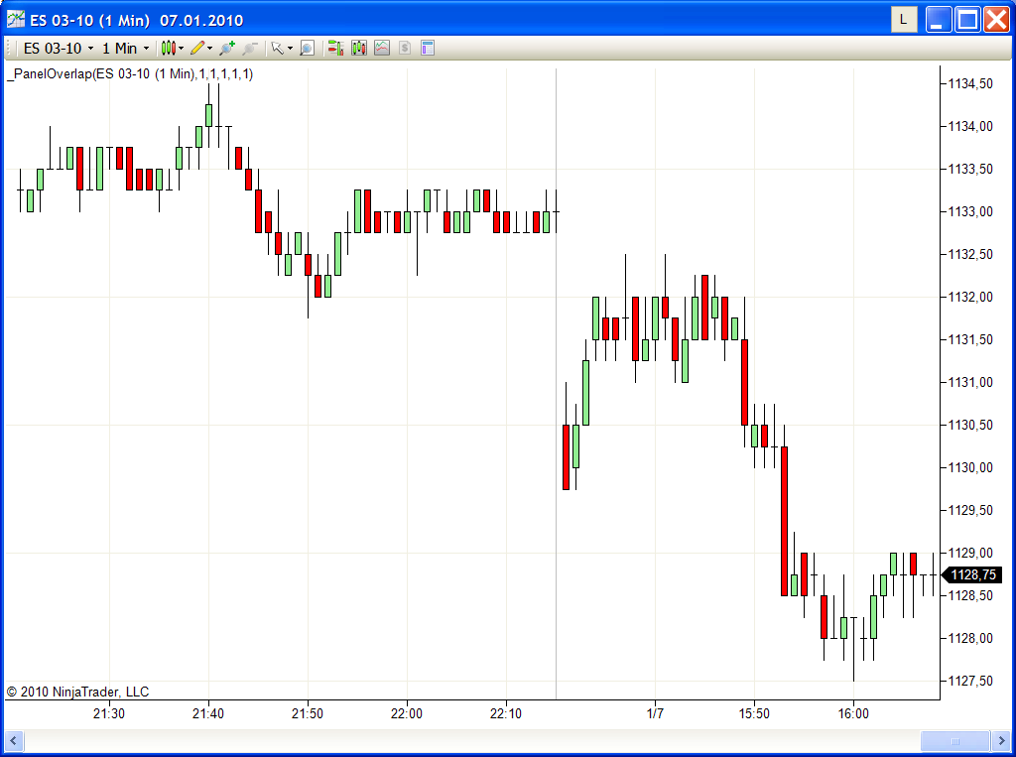
Task: Open the candlestick chart style dropdown arrow
Action: pos(181,48)
